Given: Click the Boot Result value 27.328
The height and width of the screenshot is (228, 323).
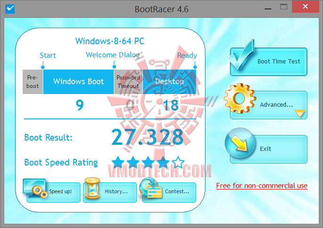Looking at the screenshot, I should pos(147,137).
